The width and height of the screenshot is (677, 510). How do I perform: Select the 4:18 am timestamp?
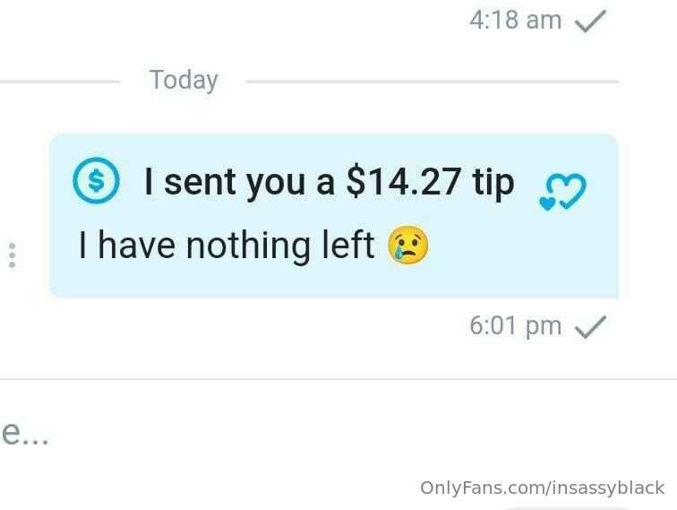point(516,21)
